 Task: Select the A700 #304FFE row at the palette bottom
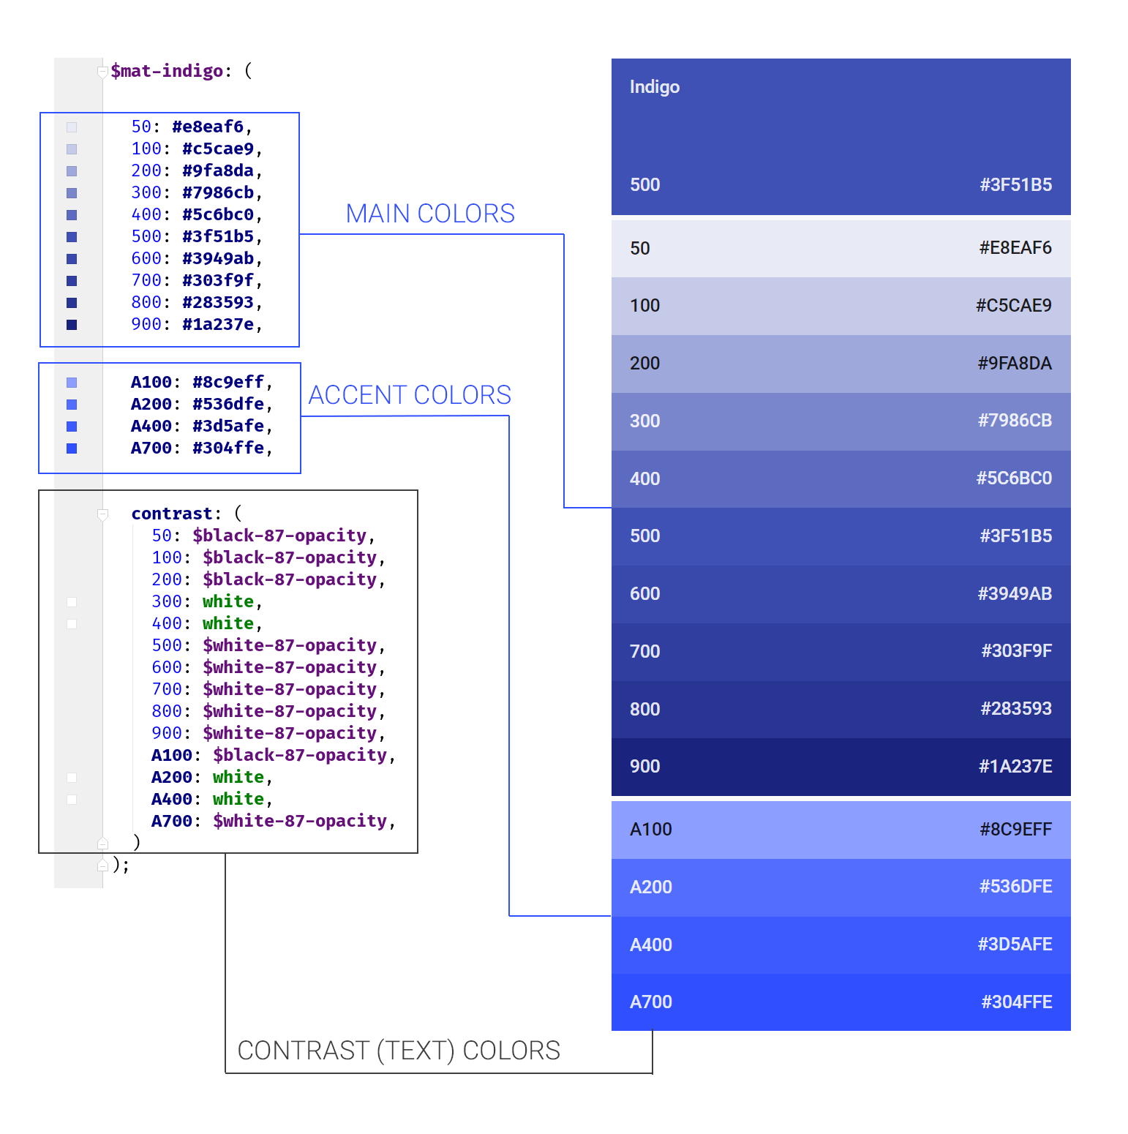point(841,1002)
